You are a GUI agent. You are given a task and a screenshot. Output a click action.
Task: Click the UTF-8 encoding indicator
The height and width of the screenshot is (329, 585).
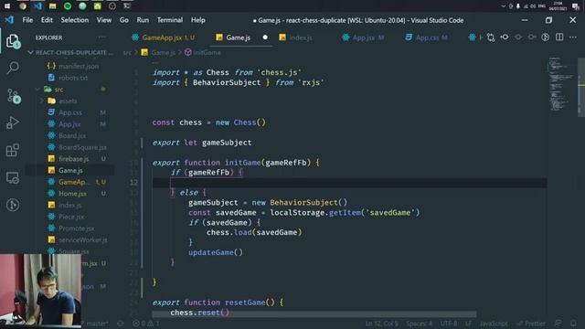pyautogui.click(x=449, y=324)
